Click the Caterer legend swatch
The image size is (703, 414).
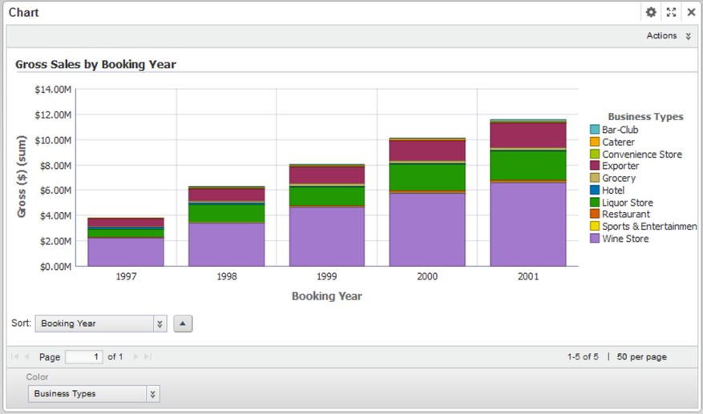595,142
